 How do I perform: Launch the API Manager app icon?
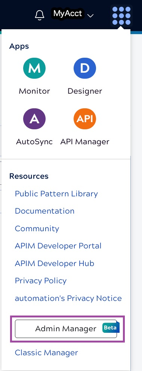[x=85, y=119]
